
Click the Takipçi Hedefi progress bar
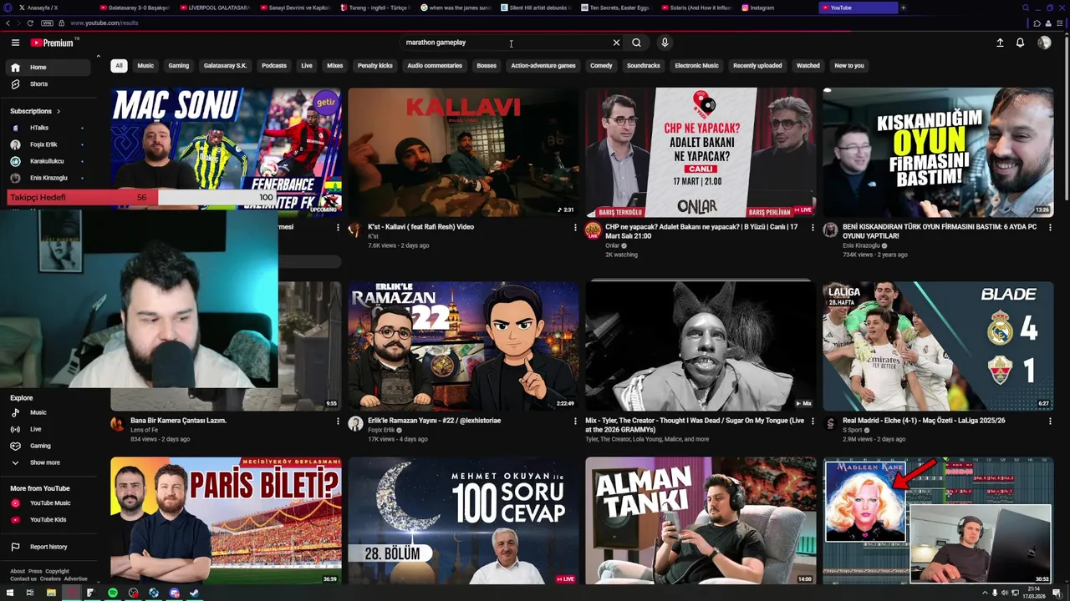142,198
